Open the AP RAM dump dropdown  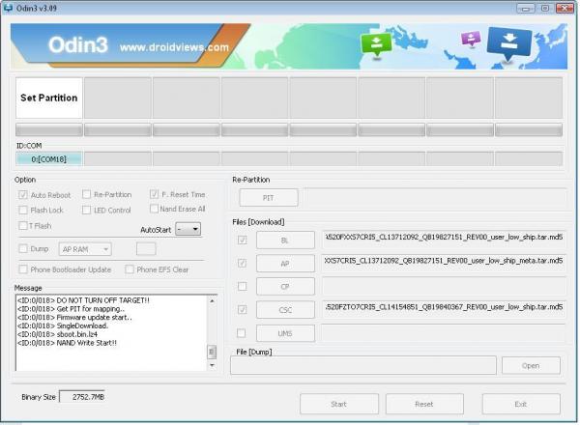85,249
